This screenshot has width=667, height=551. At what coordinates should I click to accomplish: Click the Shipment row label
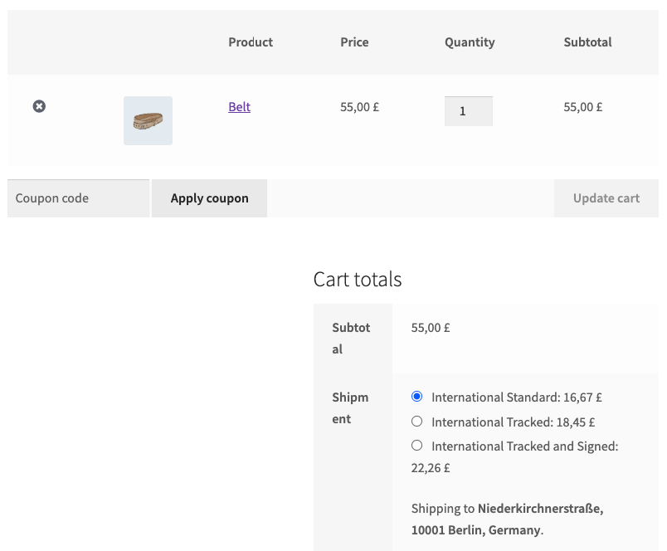click(x=351, y=407)
